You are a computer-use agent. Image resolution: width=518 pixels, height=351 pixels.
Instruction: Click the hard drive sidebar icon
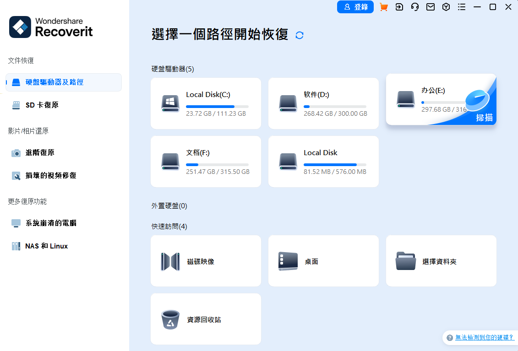click(16, 82)
